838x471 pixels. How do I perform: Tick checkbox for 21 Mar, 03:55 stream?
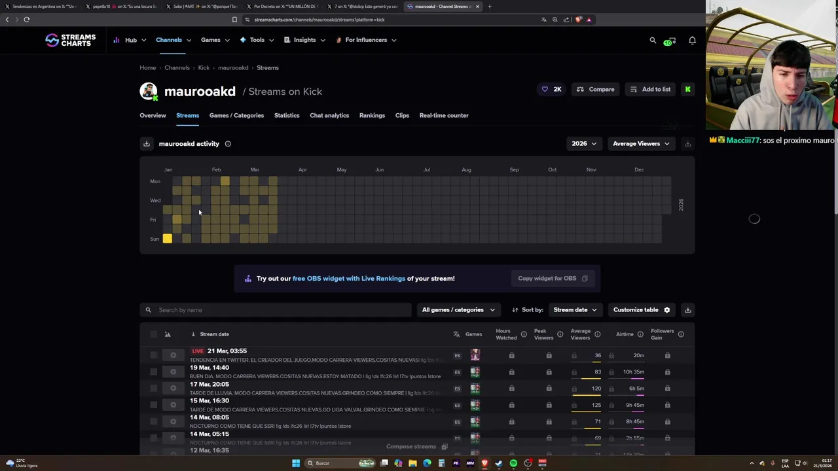pos(153,355)
